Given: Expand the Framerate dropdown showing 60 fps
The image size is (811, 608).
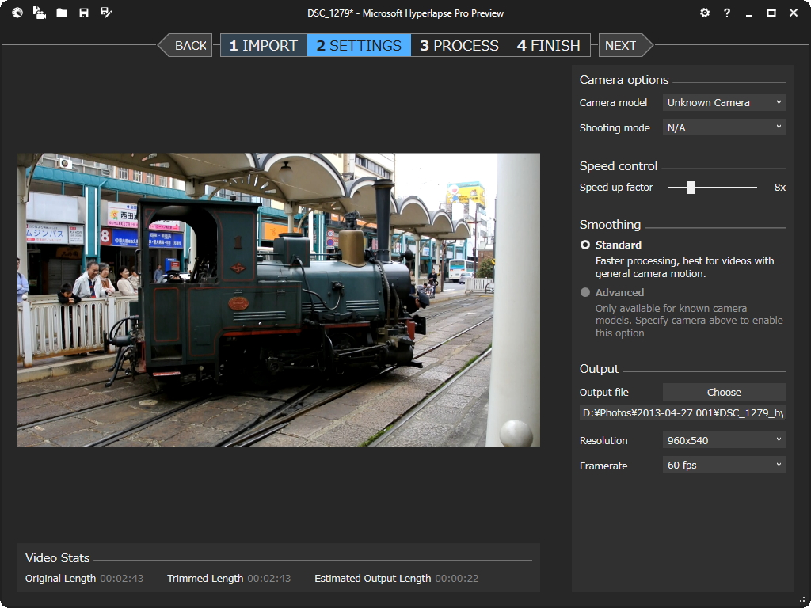Looking at the screenshot, I should pos(724,465).
